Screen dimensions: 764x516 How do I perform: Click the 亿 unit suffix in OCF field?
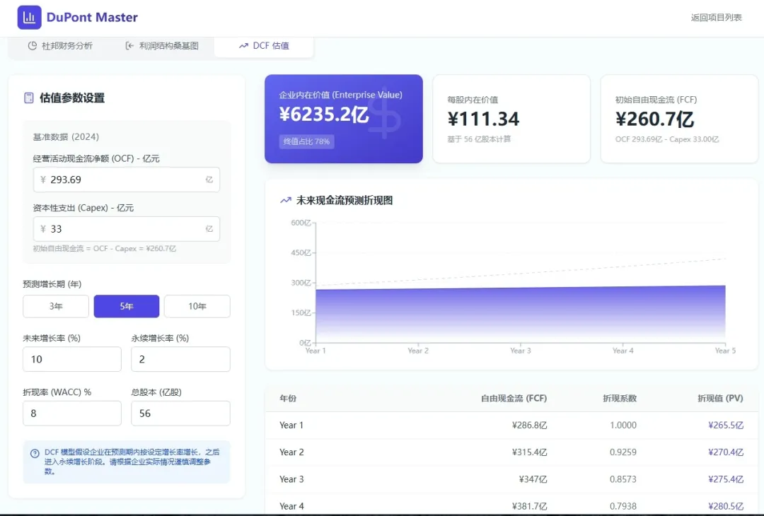pos(209,180)
